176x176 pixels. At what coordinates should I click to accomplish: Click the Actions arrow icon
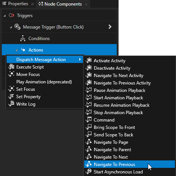tap(23, 50)
